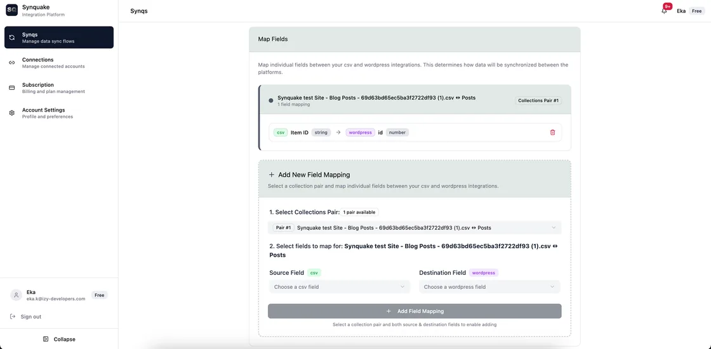This screenshot has width=711, height=349.
Task: Click the Add Field Mapping button
Action: [415, 311]
